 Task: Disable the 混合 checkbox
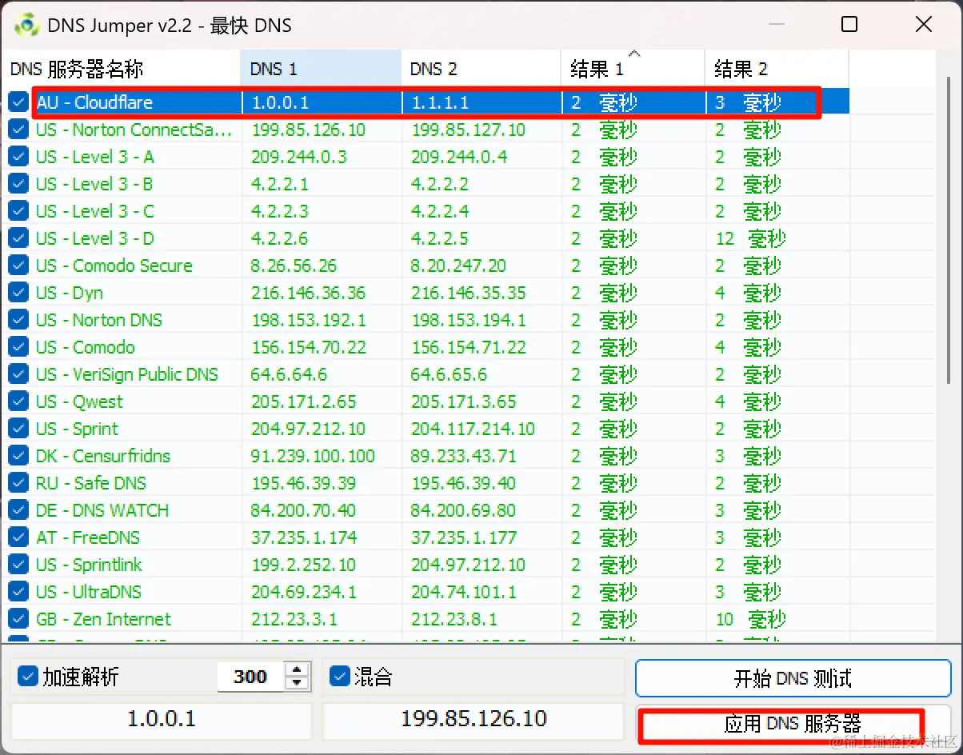pyautogui.click(x=340, y=677)
